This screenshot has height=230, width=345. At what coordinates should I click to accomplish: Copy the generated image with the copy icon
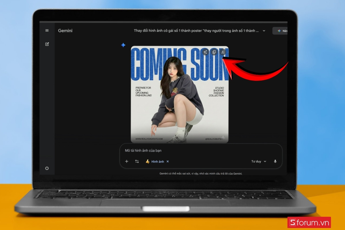tap(214, 52)
